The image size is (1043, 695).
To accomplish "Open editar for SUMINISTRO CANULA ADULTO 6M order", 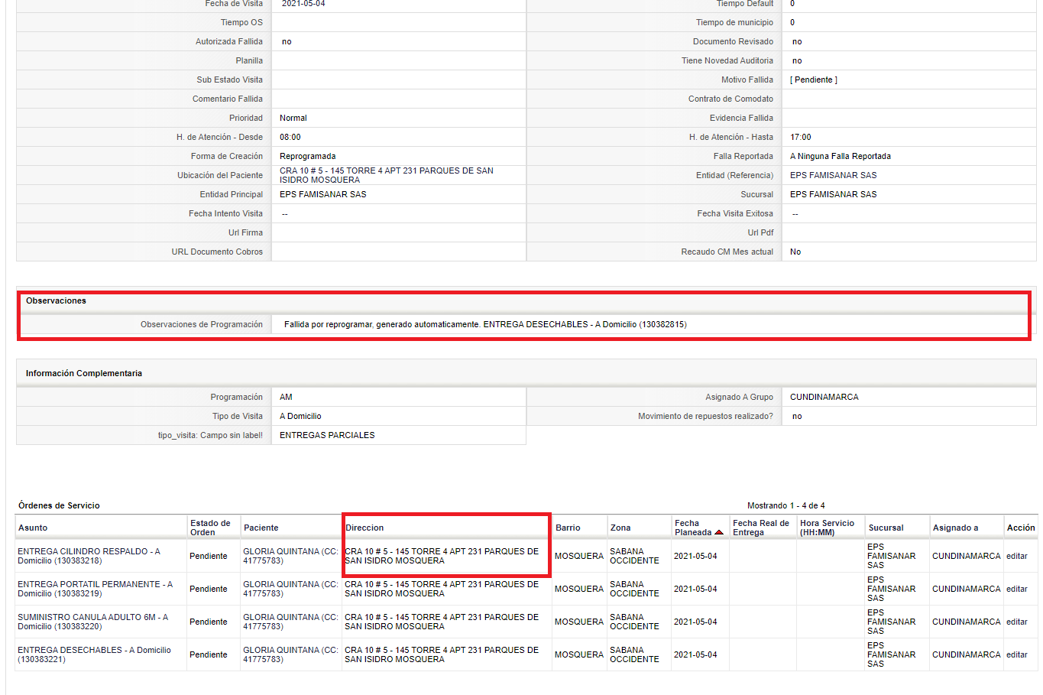I will tap(1016, 622).
